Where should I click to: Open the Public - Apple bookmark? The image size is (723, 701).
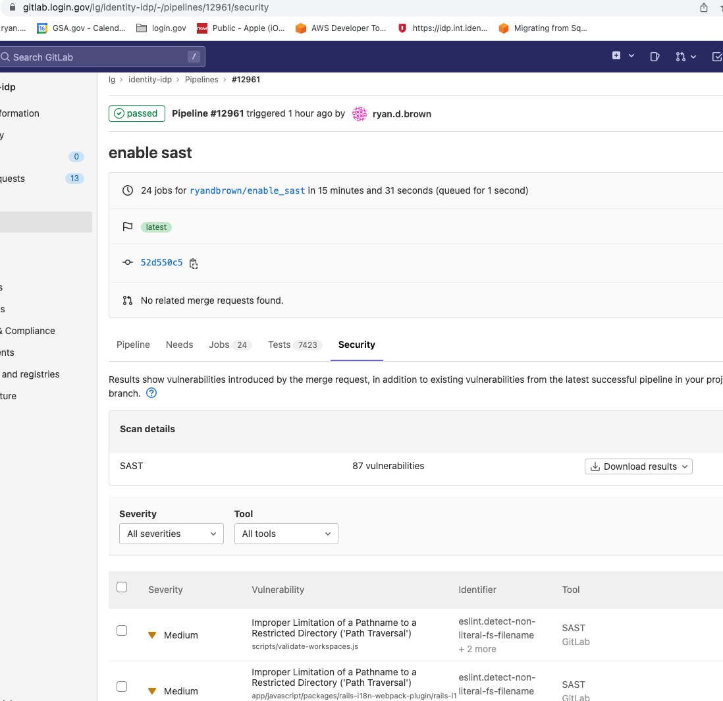coord(241,28)
